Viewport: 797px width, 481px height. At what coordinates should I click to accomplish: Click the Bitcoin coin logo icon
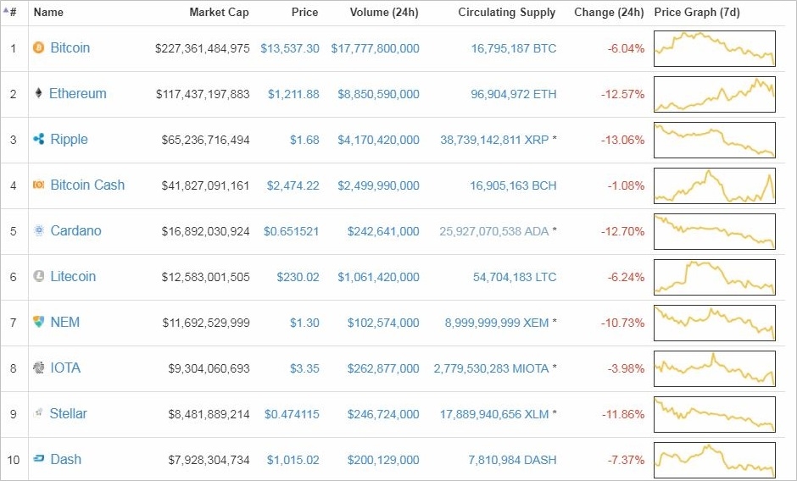coord(38,48)
